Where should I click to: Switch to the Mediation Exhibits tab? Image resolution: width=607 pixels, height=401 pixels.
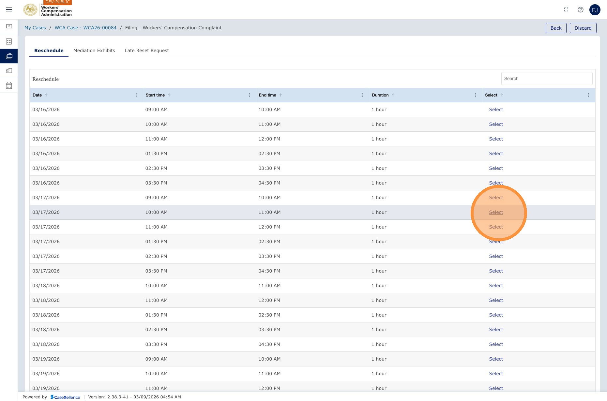[94, 51]
